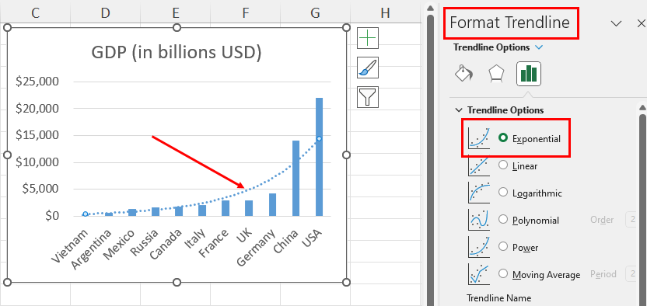647x306 pixels.
Task: Click the chart's top-left resize handle
Action: [x=8, y=28]
